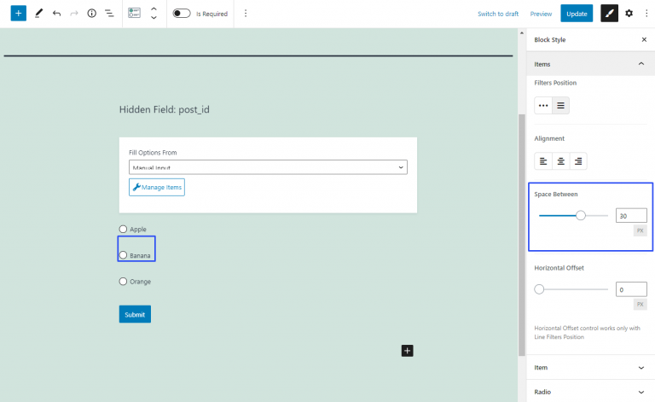Click the Undo arrow icon

(x=56, y=14)
